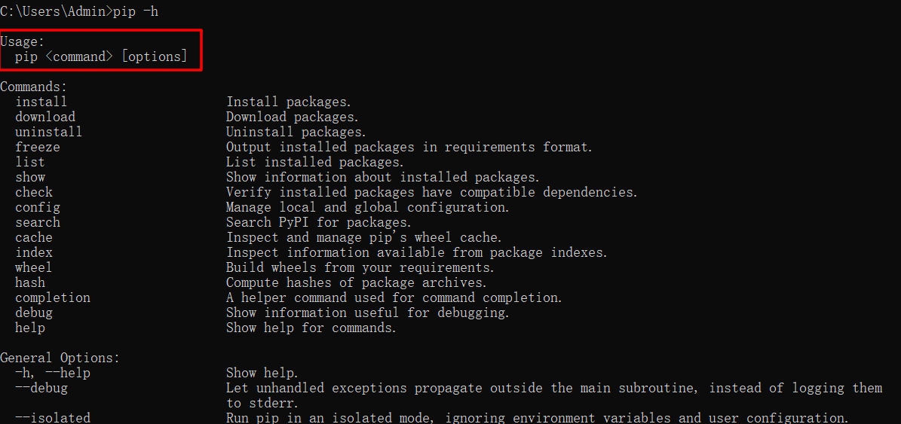Select the debug command under Commands
The height and width of the screenshot is (424, 901).
point(34,313)
